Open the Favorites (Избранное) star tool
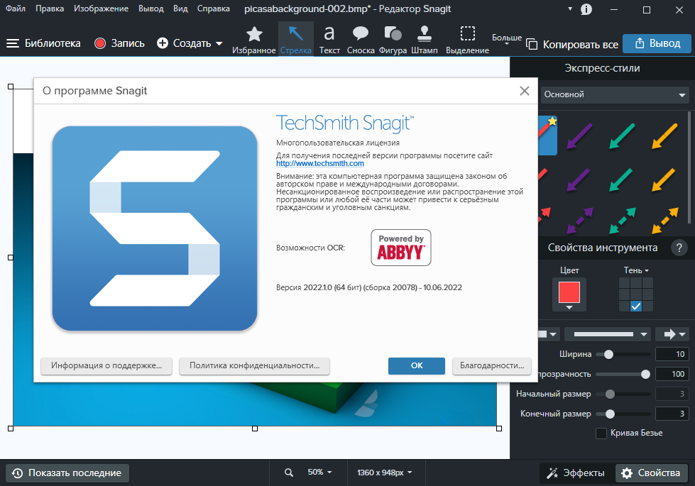 [x=254, y=39]
